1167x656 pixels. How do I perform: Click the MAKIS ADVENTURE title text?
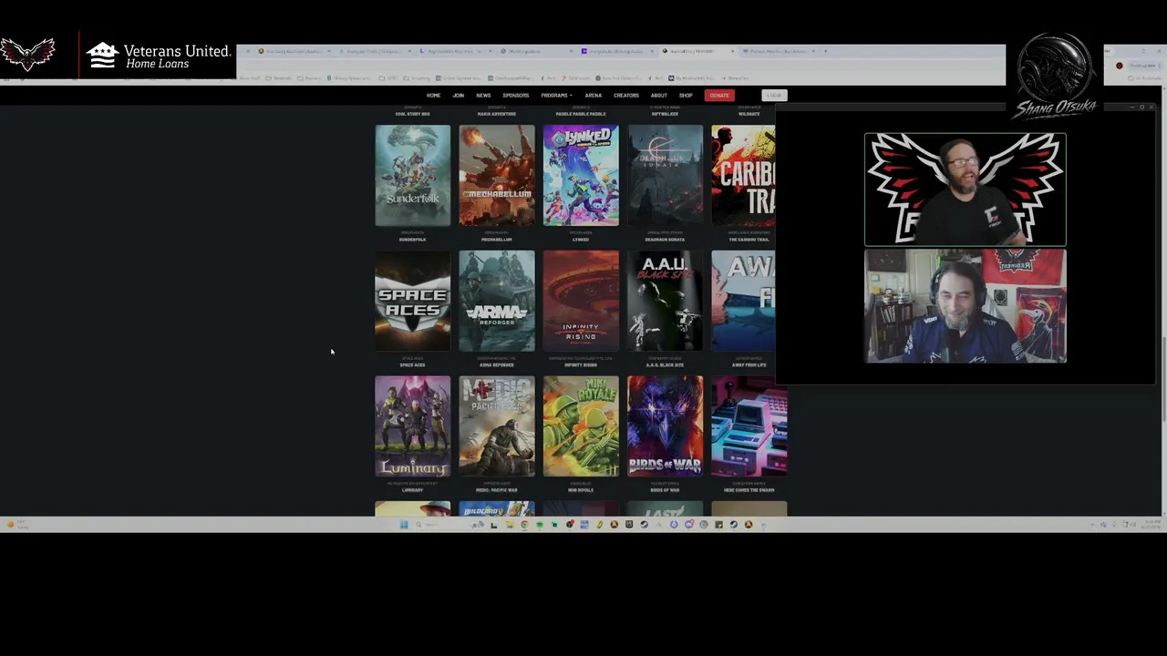tap(497, 114)
